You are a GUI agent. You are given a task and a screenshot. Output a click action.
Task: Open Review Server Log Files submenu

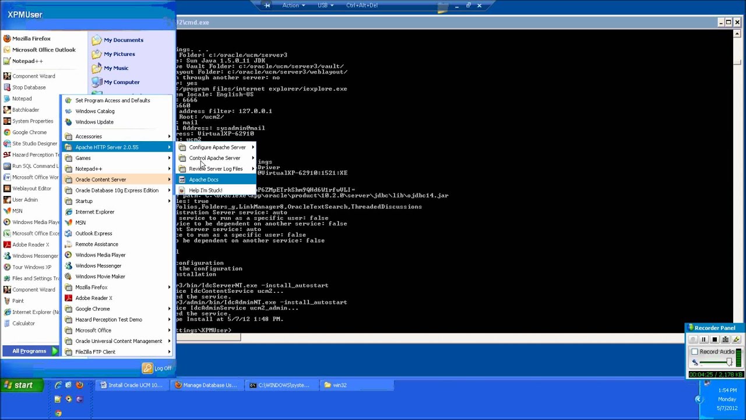(216, 169)
